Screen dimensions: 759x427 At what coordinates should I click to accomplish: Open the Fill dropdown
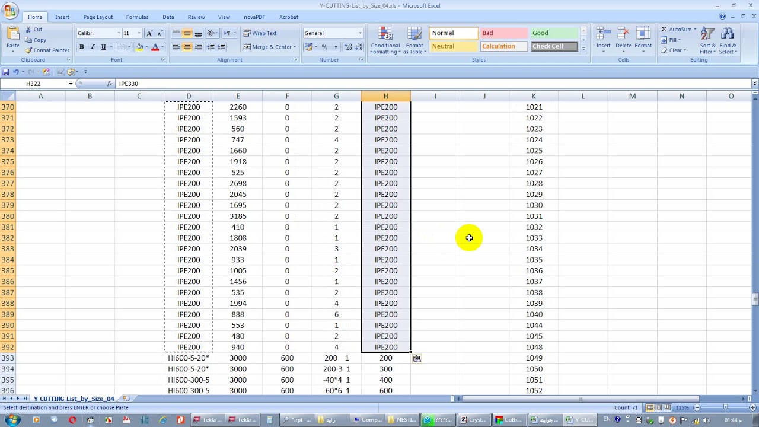click(671, 40)
